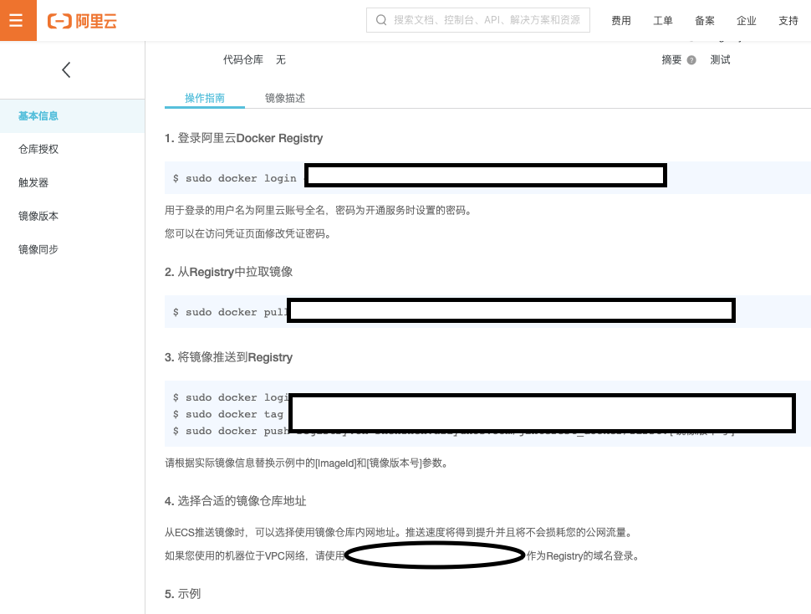Open 镜像版本 in the sidebar

point(38,217)
